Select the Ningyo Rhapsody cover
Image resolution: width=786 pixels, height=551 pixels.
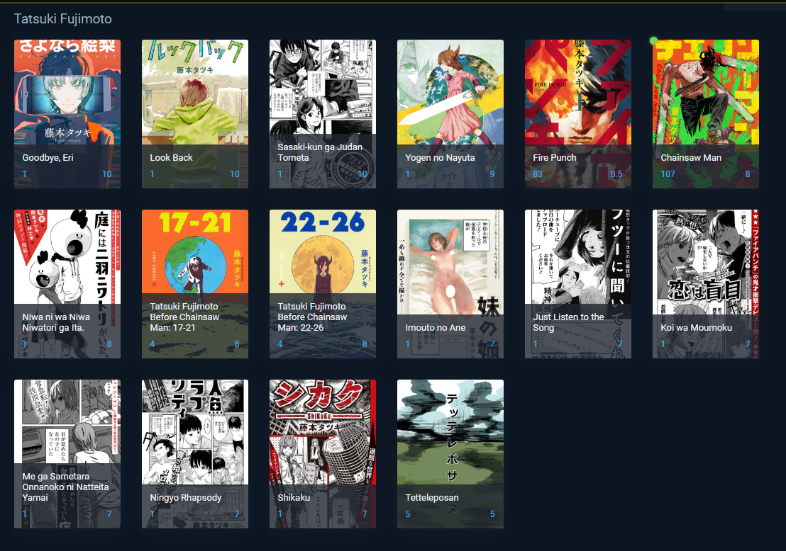point(195,454)
